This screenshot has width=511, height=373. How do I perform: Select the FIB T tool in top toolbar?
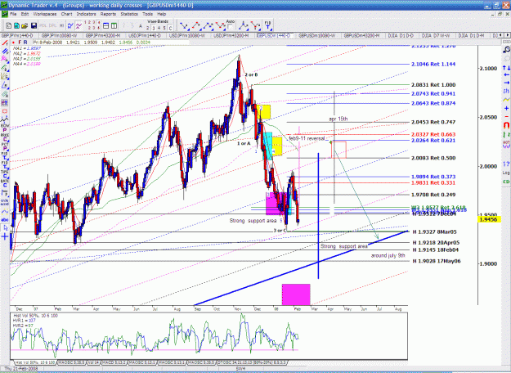[267, 25]
